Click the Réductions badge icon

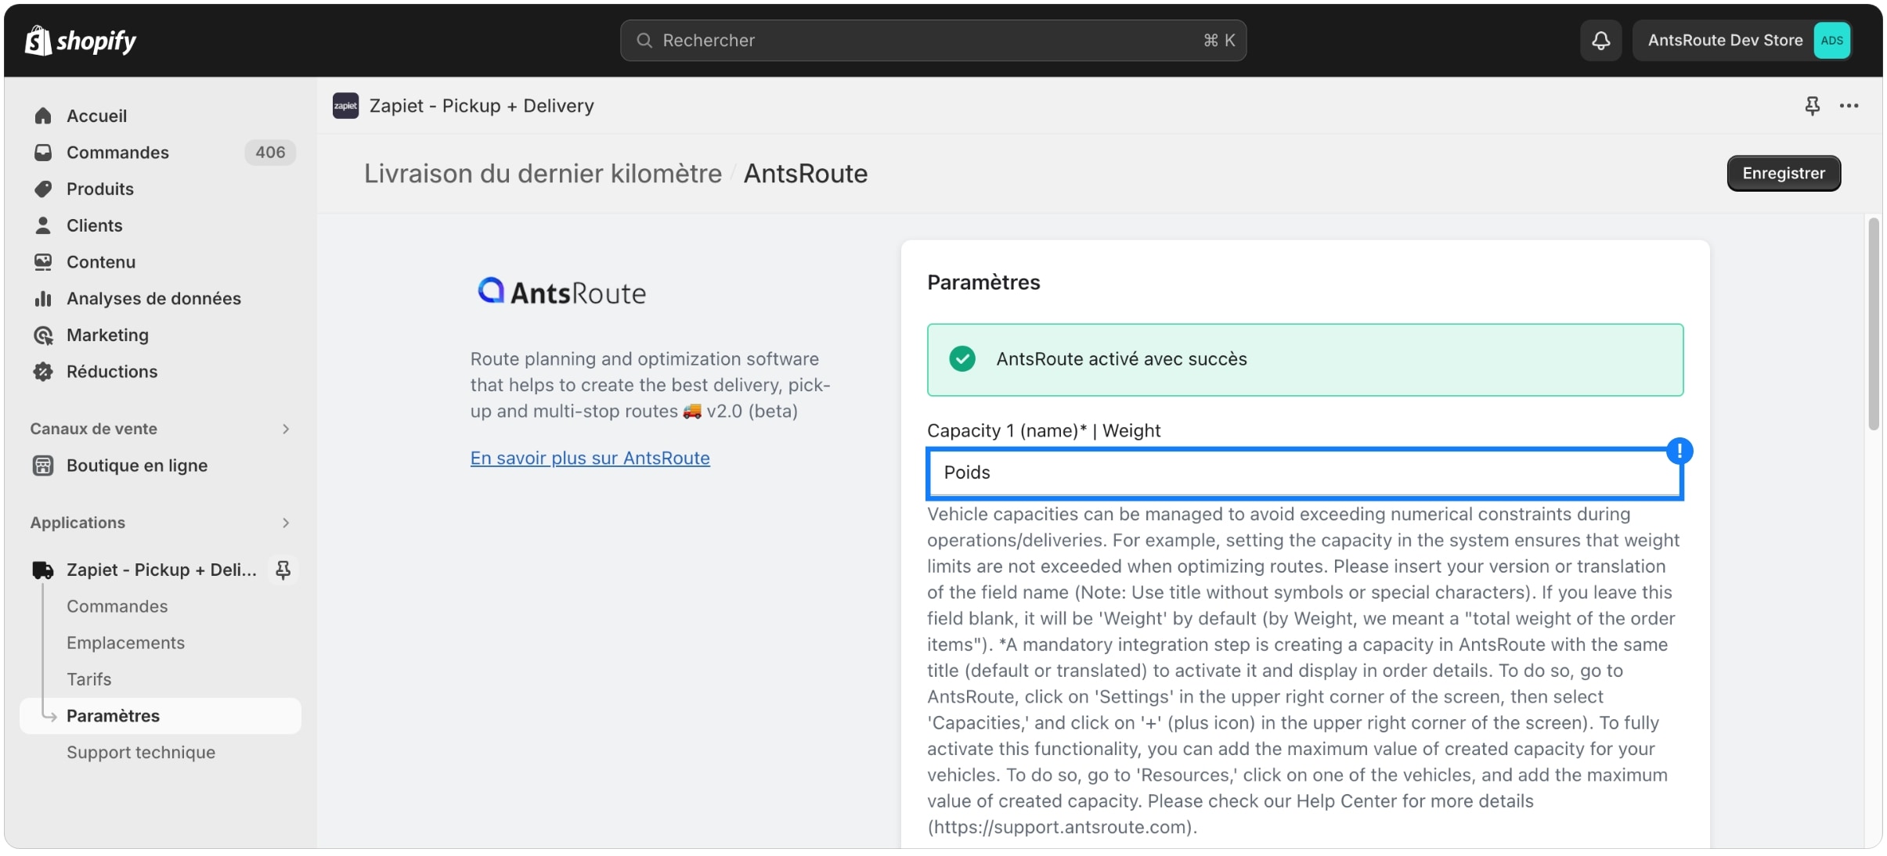tap(43, 372)
